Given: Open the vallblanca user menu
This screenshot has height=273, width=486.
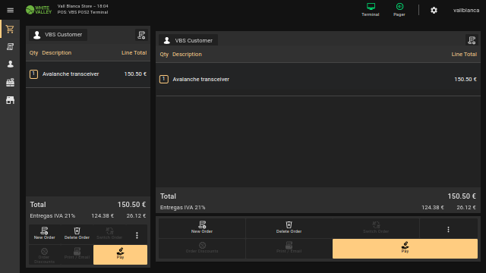Looking at the screenshot, I should pyautogui.click(x=466, y=10).
